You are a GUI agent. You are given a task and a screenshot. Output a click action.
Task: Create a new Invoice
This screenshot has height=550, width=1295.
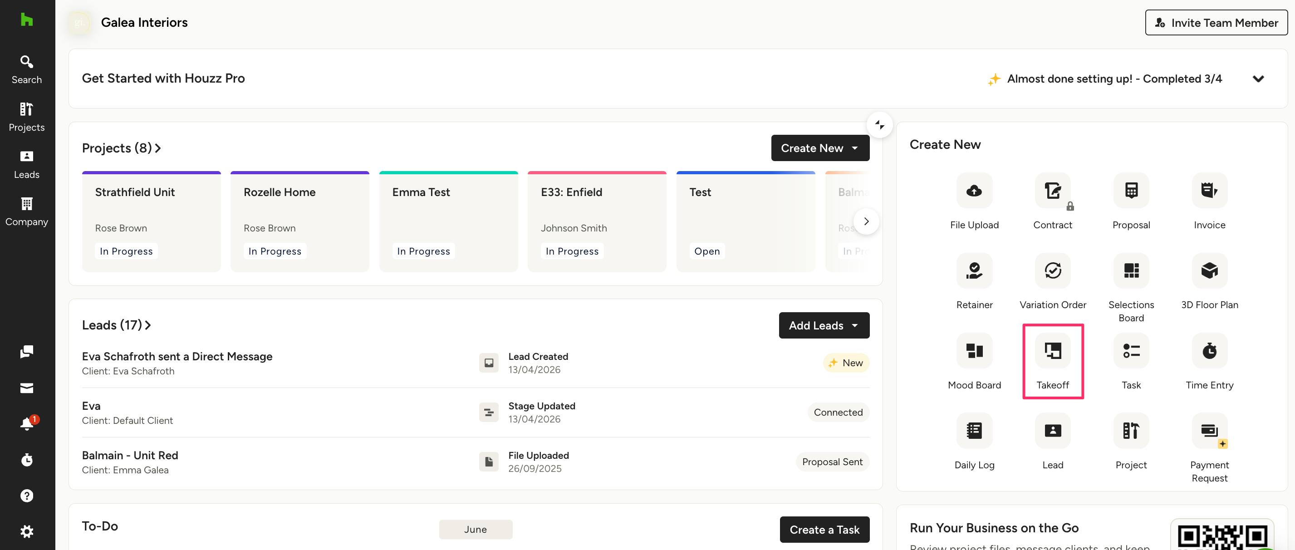(1210, 201)
